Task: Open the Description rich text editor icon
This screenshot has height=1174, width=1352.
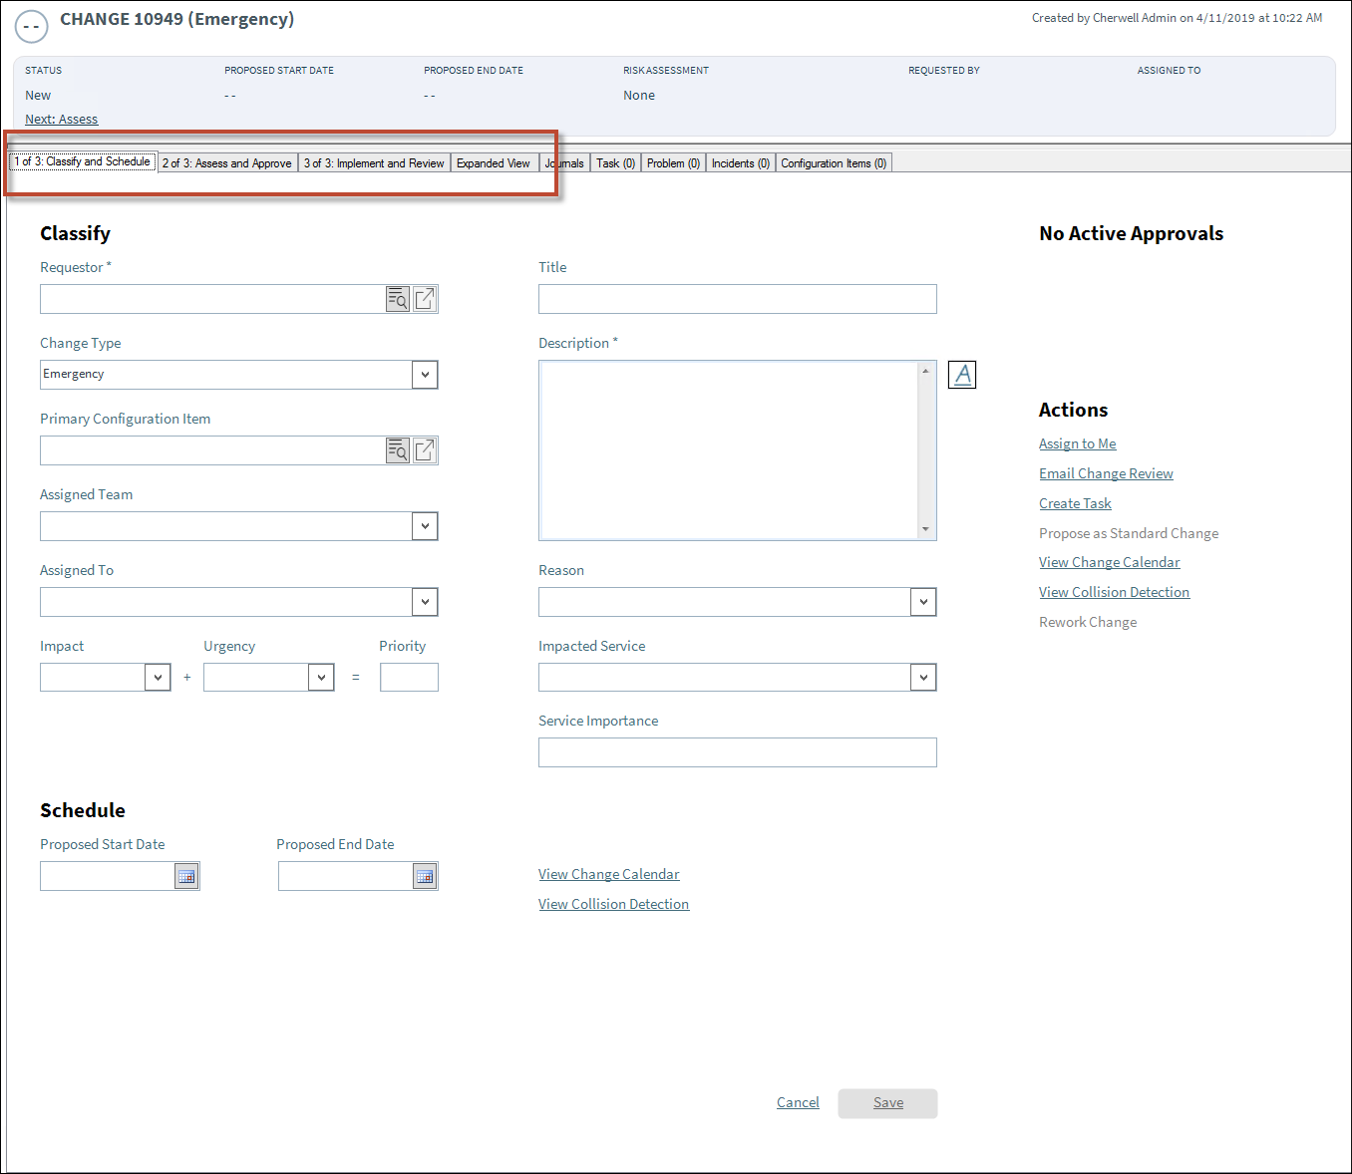Action: pos(962,375)
